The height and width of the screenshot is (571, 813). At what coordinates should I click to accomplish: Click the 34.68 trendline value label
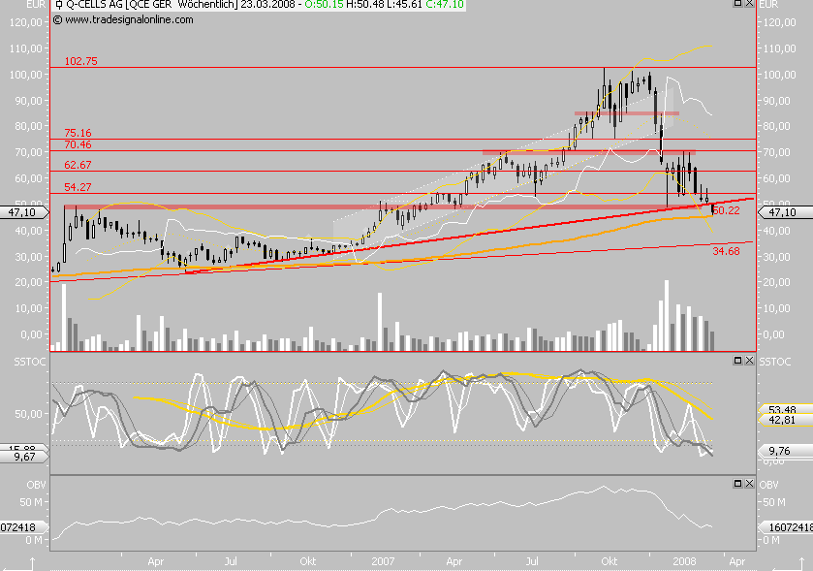click(x=727, y=251)
